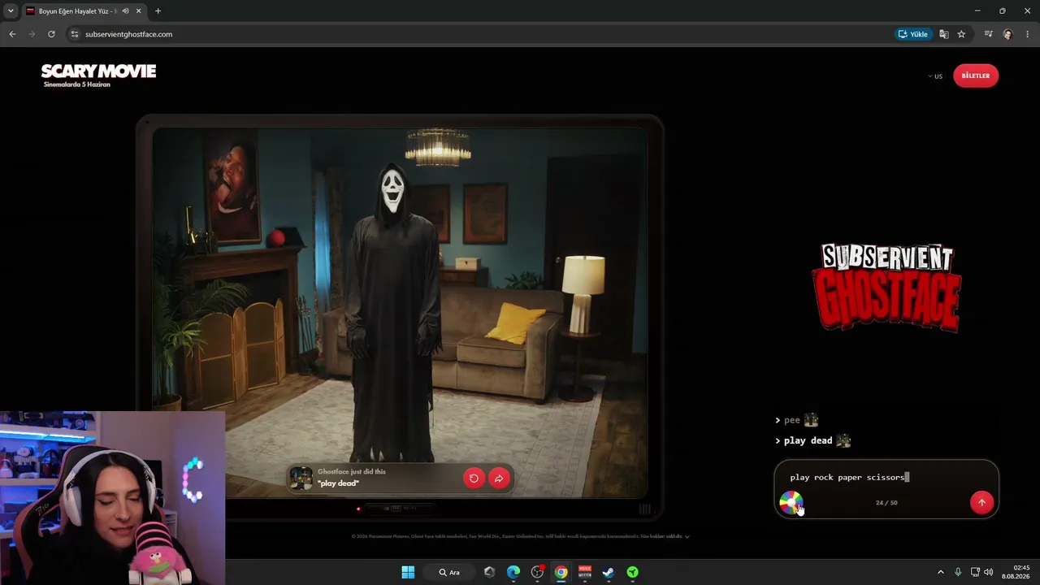
Task: Open the OBS icon with red badge
Action: tap(537, 572)
